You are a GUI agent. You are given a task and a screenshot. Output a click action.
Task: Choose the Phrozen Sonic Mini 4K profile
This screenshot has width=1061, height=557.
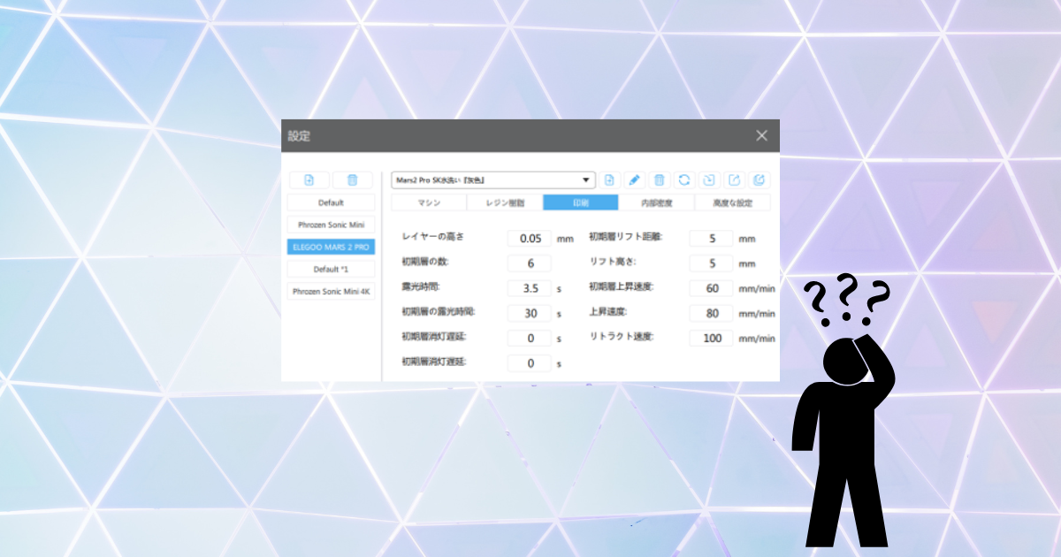(x=331, y=290)
